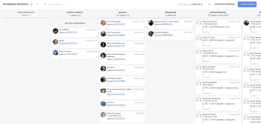Screen dimensions: 261x124
Task: Switch to pipeline board view icon
Action: pos(32,5)
